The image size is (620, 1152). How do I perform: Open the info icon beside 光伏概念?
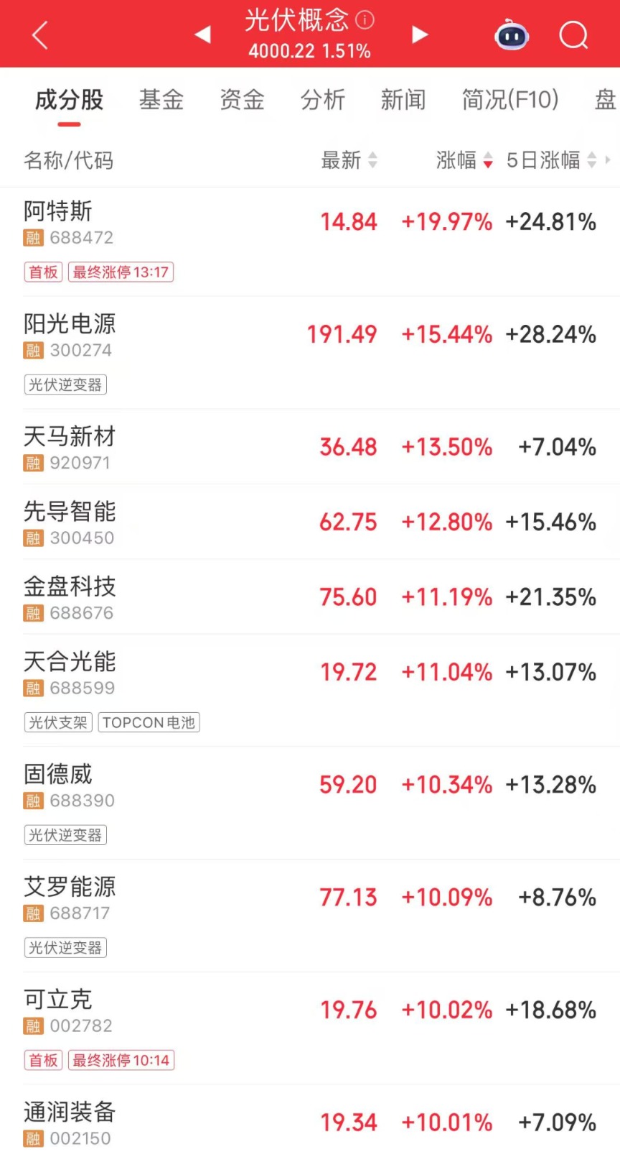pyautogui.click(x=365, y=20)
